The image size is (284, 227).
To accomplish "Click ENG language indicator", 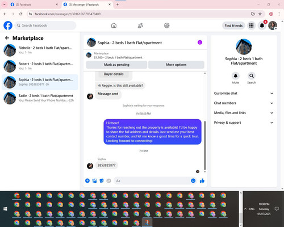I will click(252, 209).
